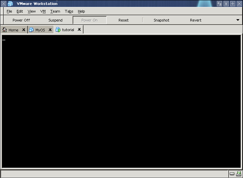Click the tutorial running VM icon
This screenshot has width=243, height=178.
pos(58,29)
